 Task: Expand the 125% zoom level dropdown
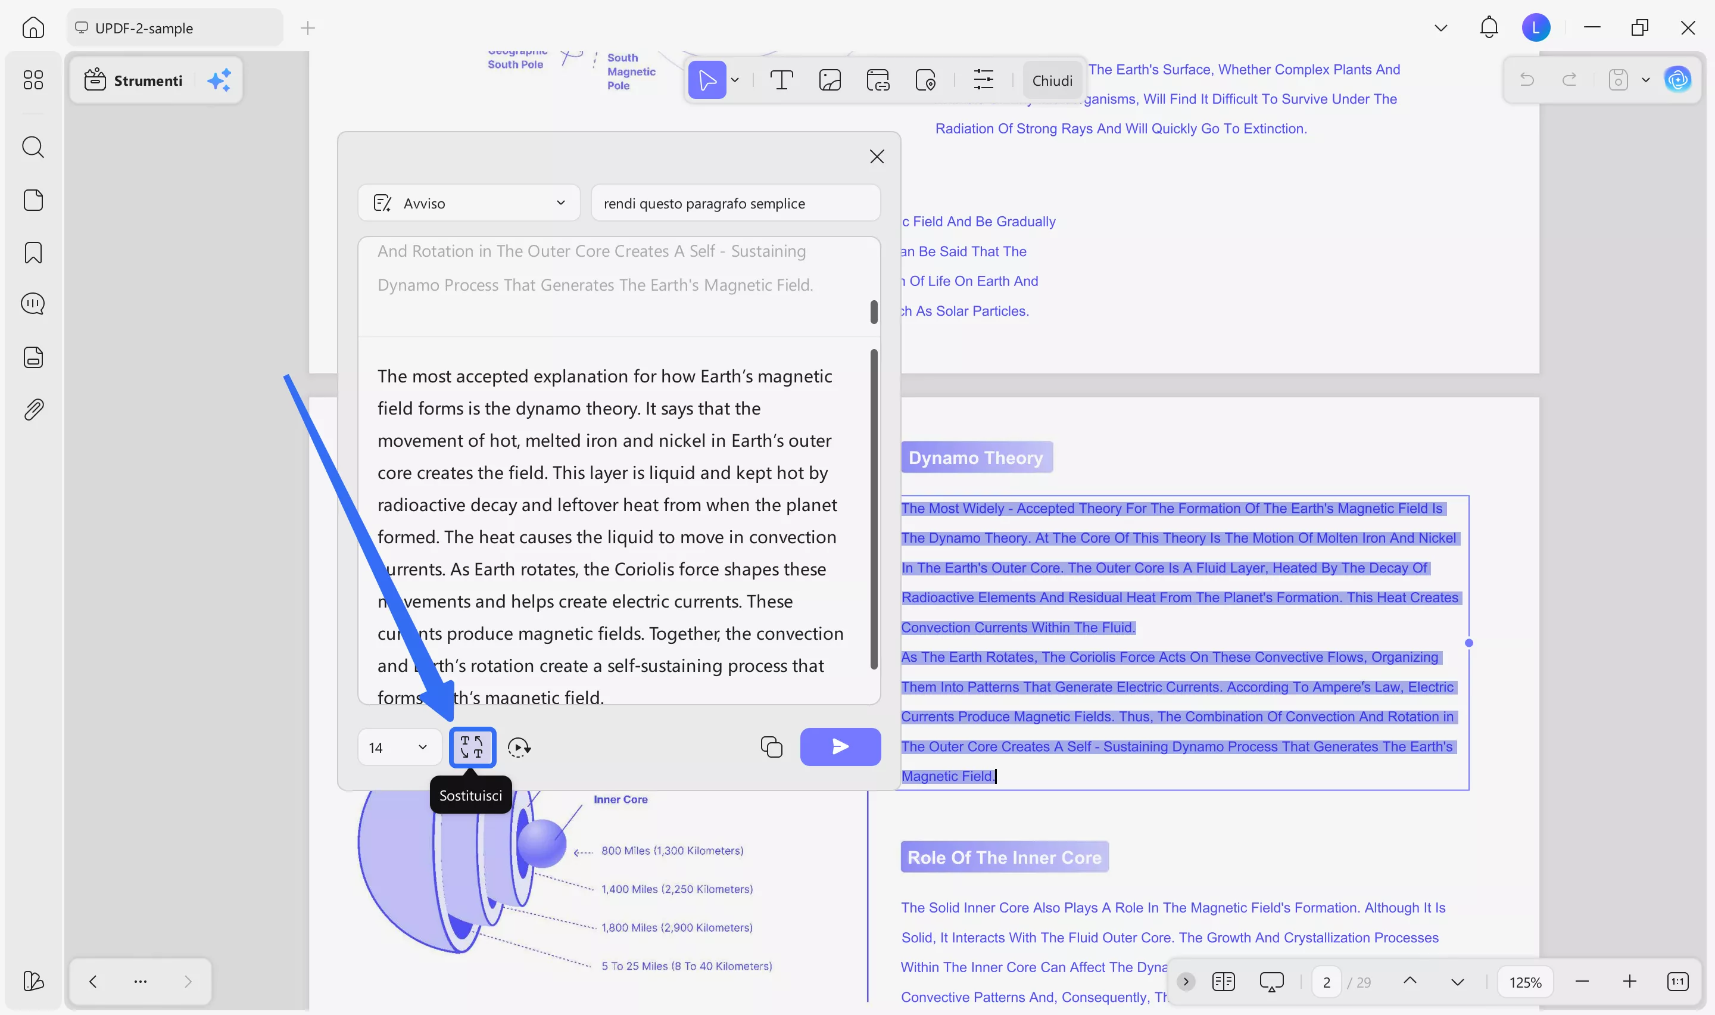pos(1524,982)
